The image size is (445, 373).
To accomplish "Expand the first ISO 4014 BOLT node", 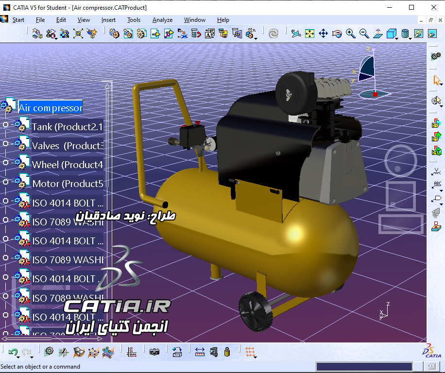I will (x=5, y=201).
